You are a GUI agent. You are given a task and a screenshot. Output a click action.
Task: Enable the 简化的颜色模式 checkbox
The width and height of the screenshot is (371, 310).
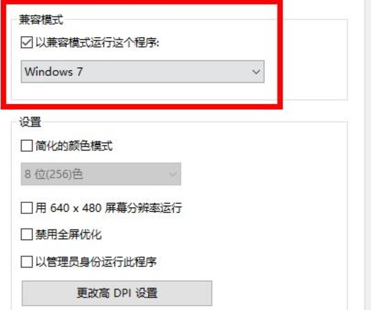pyautogui.click(x=26, y=146)
